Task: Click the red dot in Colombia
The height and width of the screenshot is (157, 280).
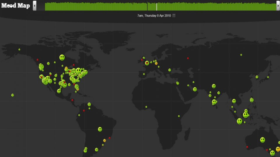Action: click(x=84, y=111)
